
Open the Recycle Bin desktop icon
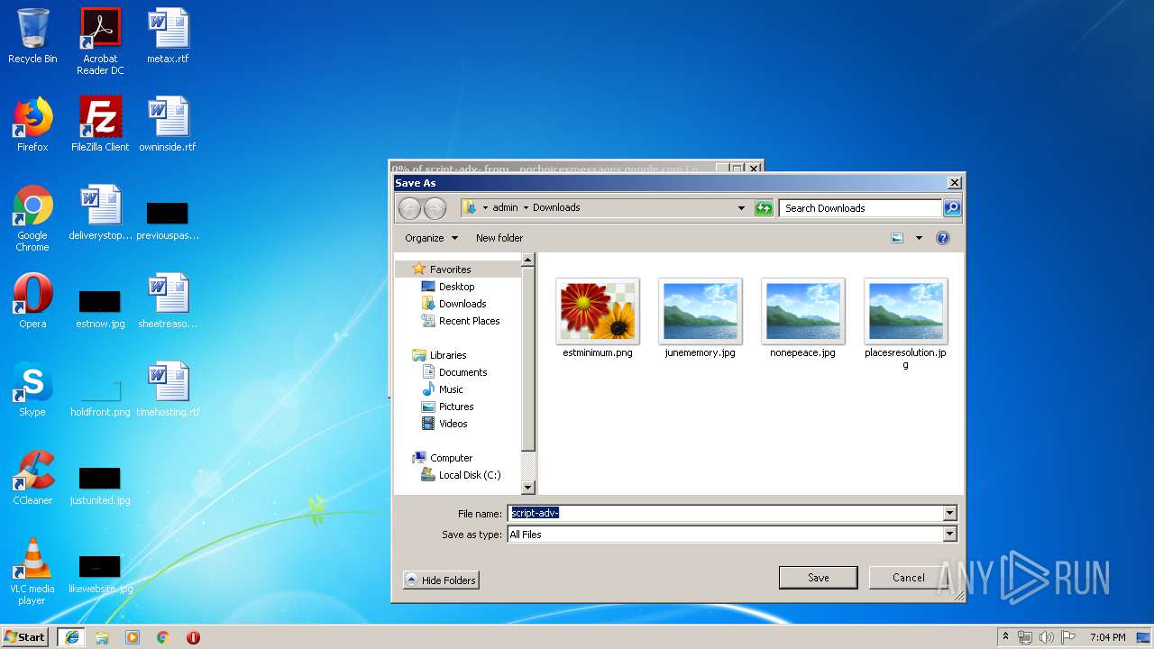pyautogui.click(x=32, y=36)
